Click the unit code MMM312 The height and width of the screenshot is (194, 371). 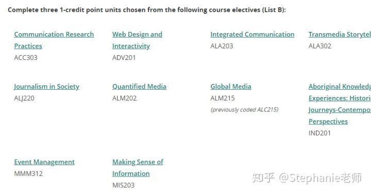click(x=28, y=174)
